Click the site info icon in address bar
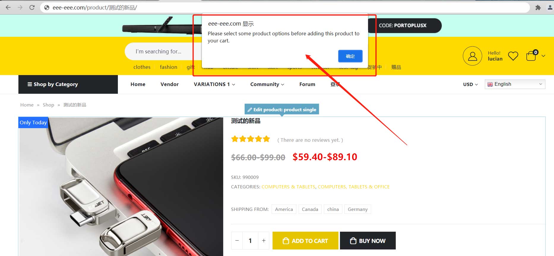The width and height of the screenshot is (554, 256). [x=47, y=8]
